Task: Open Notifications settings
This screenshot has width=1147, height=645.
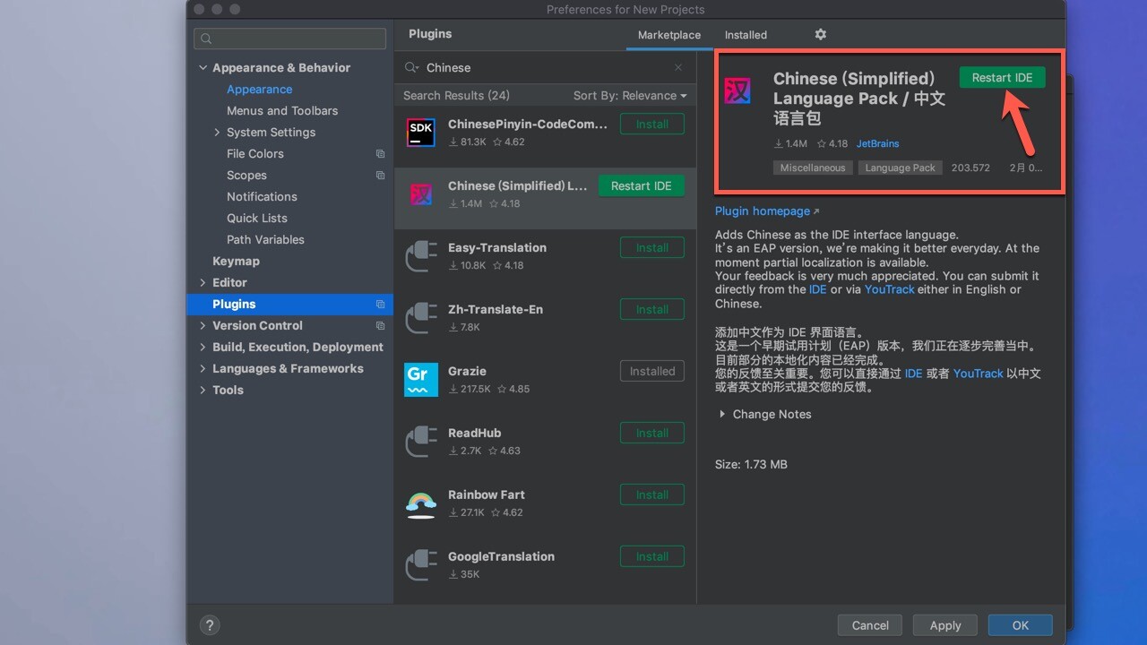Action: pyautogui.click(x=262, y=197)
